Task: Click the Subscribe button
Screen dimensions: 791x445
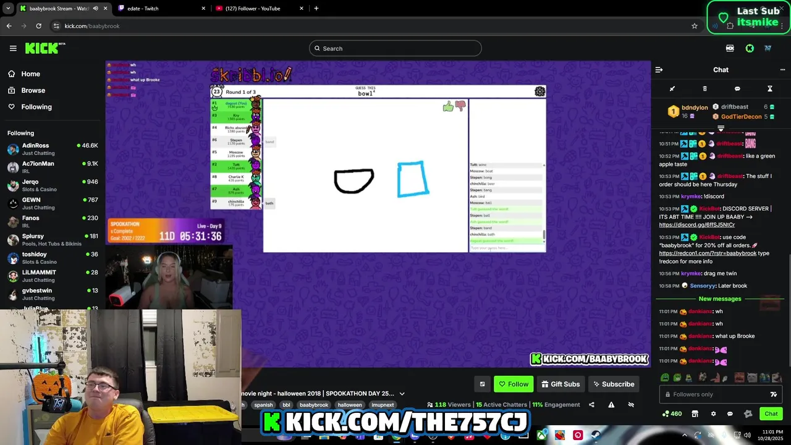Action: (x=614, y=384)
